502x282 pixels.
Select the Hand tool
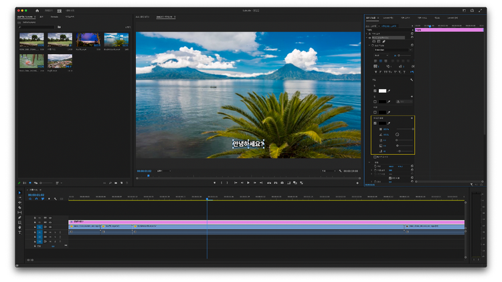coord(19,228)
